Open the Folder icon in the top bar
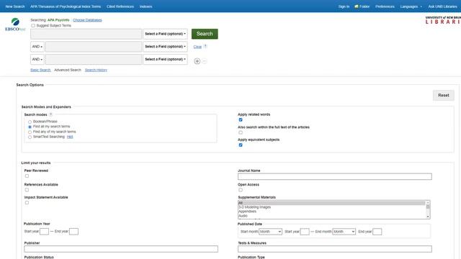 [x=357, y=6]
